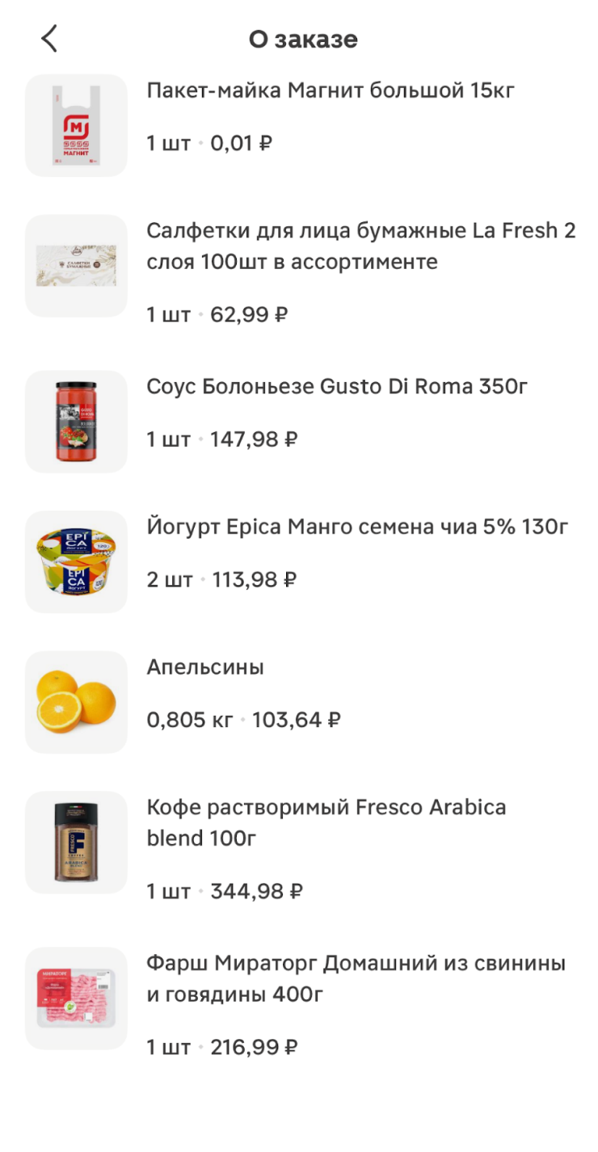This screenshot has height=1152, width=598.
Task: Open the La Fresh napkins thumbnail
Action: [x=76, y=266]
